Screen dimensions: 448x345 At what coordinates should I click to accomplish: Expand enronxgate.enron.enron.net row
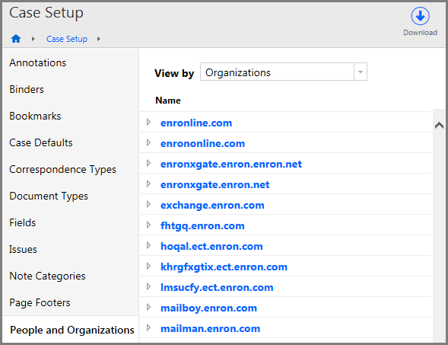click(148, 163)
